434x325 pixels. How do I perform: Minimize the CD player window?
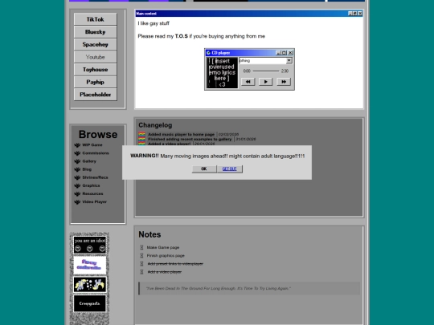point(278,53)
